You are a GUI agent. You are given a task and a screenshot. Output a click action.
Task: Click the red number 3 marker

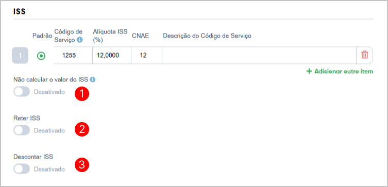coord(81,165)
